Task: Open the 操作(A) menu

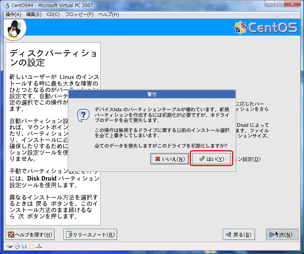Action: pyautogui.click(x=13, y=14)
